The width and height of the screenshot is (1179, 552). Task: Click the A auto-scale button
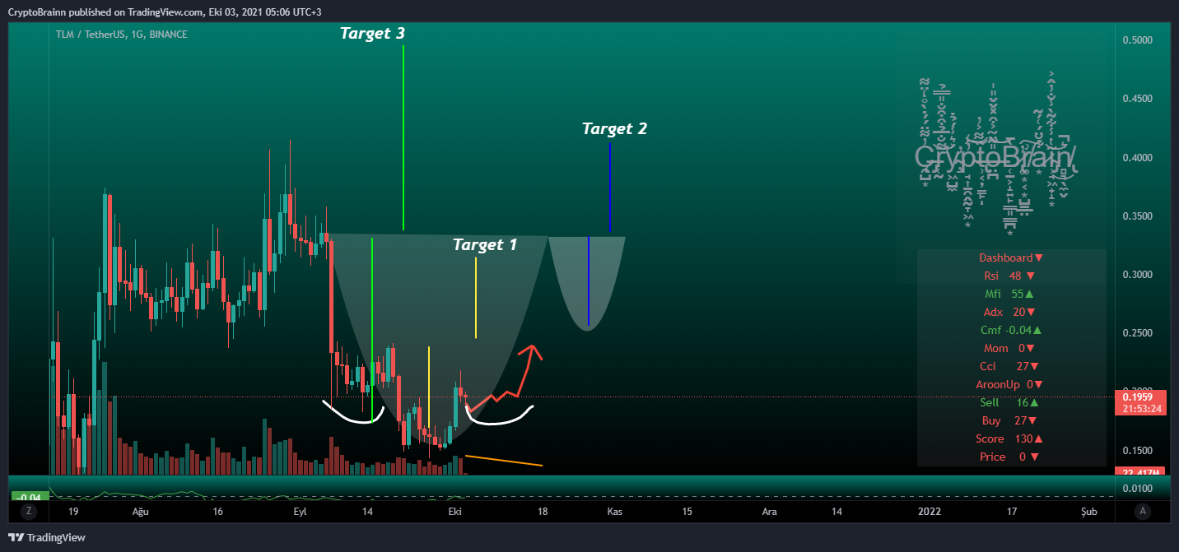[x=1142, y=511]
